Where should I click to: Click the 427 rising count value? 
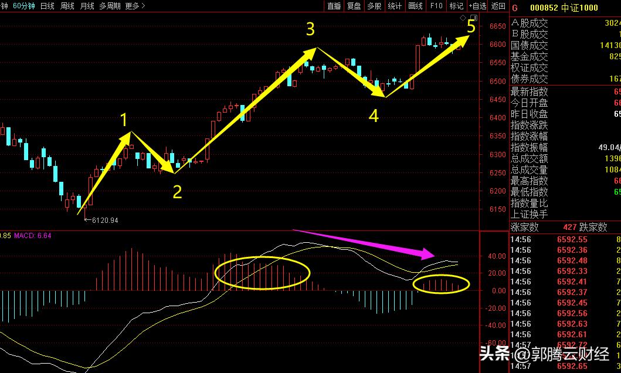coord(569,227)
